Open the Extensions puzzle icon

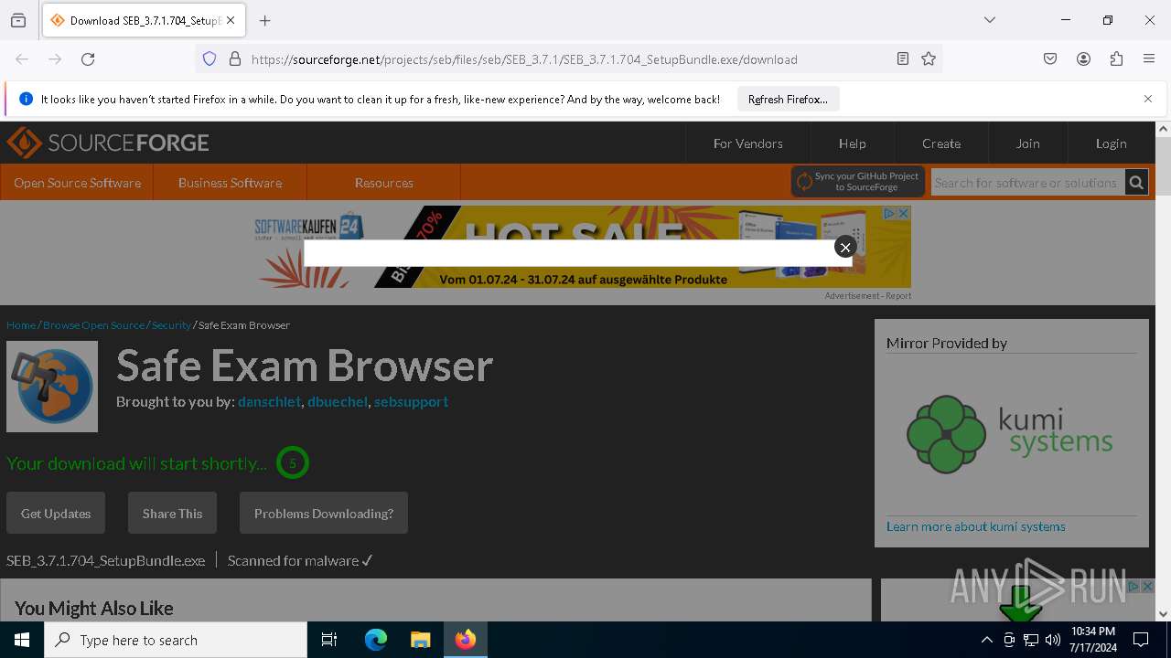click(1116, 59)
